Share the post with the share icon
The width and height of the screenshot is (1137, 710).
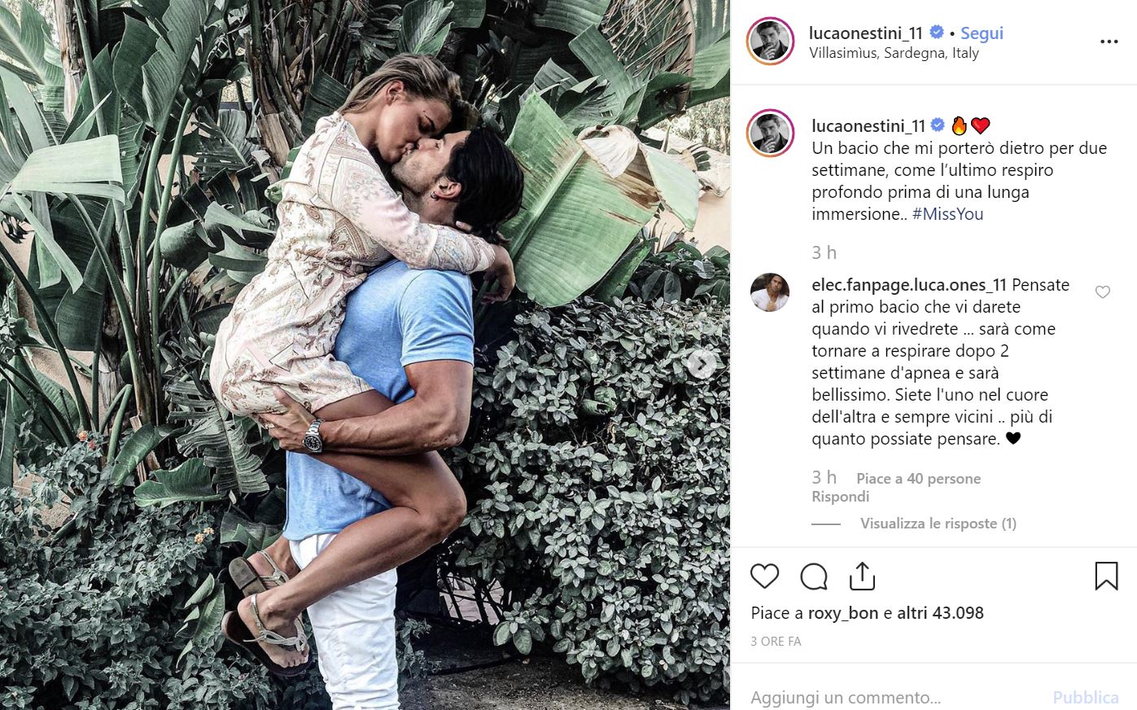[x=862, y=576]
